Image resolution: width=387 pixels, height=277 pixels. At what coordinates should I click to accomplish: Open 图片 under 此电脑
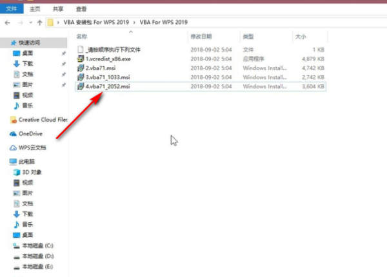(x=27, y=193)
